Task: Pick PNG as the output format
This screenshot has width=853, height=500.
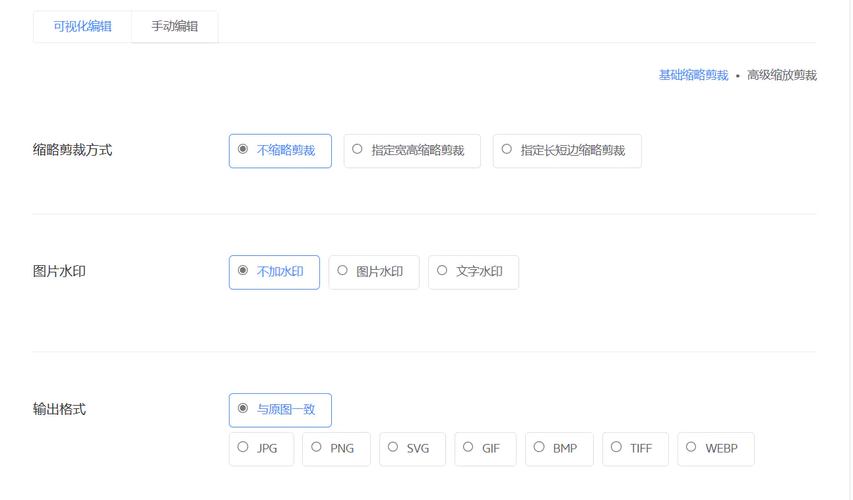Action: (336, 449)
